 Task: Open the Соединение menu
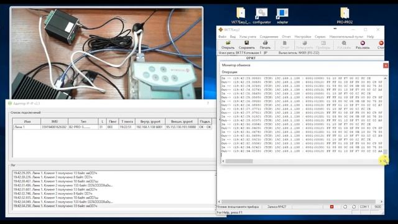point(269,37)
